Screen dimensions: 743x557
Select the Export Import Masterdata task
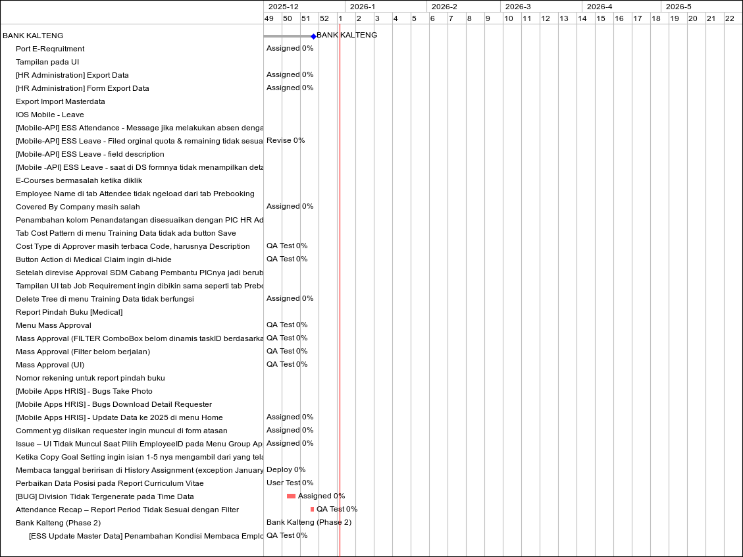tap(61, 101)
